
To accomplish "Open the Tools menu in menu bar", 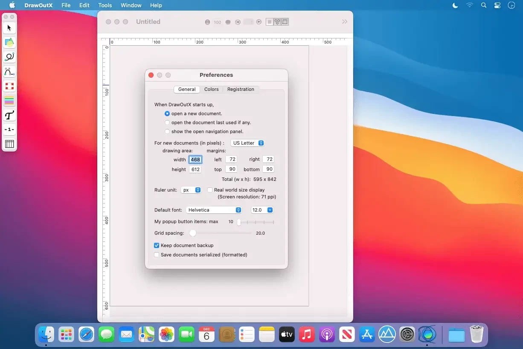I will [105, 5].
